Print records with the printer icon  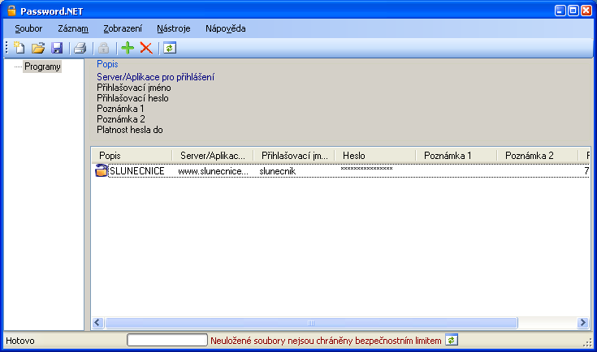coord(80,48)
